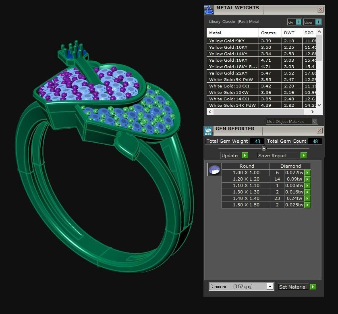Viewport: 338px width, 314px height.
Task: Click the 1.40 X 1.40 size cell
Action: pos(246,198)
